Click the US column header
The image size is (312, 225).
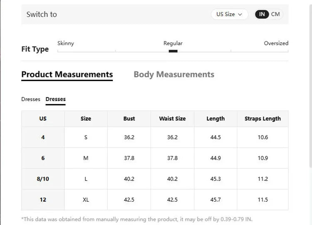click(x=43, y=119)
